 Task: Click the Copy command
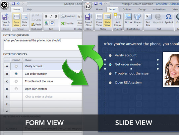[36, 20]
